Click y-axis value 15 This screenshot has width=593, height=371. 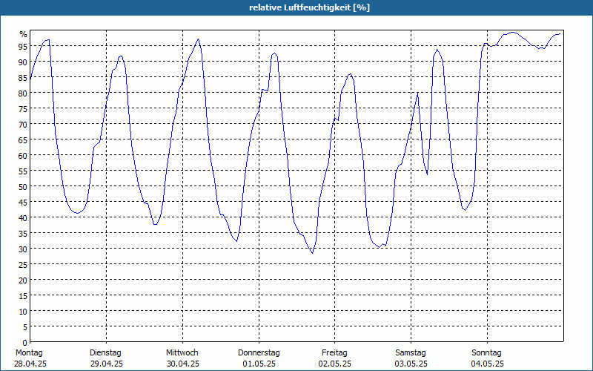tap(24, 295)
